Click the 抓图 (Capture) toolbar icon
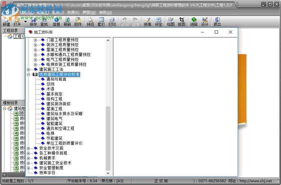The width and height of the screenshot is (281, 185). 181,22
